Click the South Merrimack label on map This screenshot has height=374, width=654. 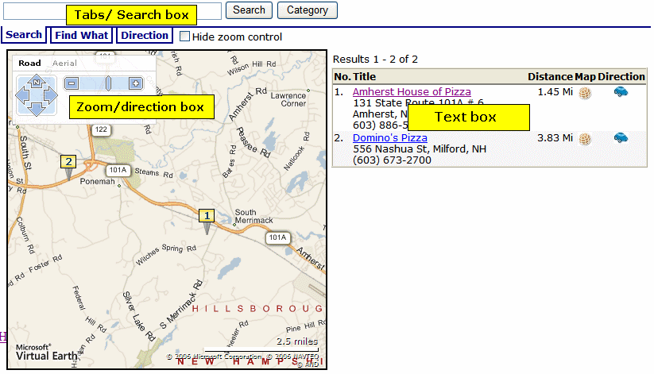click(253, 216)
